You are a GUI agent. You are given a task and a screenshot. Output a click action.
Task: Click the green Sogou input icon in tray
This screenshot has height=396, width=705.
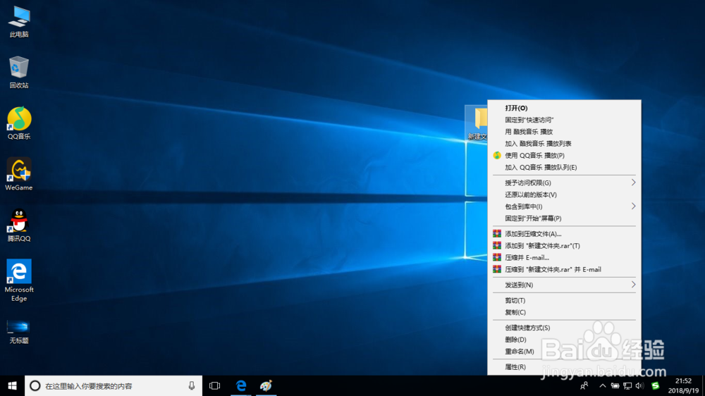click(656, 385)
